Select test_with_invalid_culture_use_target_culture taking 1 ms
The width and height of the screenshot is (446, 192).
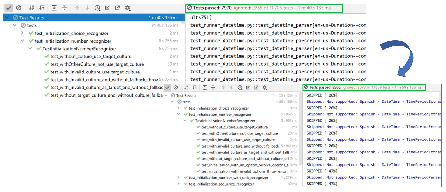[x=92, y=72]
